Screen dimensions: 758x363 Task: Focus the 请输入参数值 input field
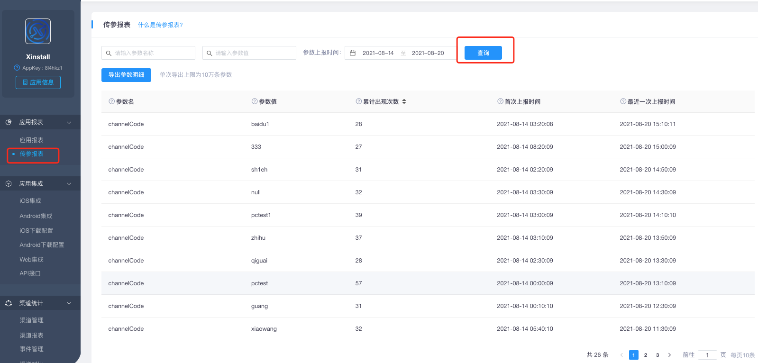249,53
